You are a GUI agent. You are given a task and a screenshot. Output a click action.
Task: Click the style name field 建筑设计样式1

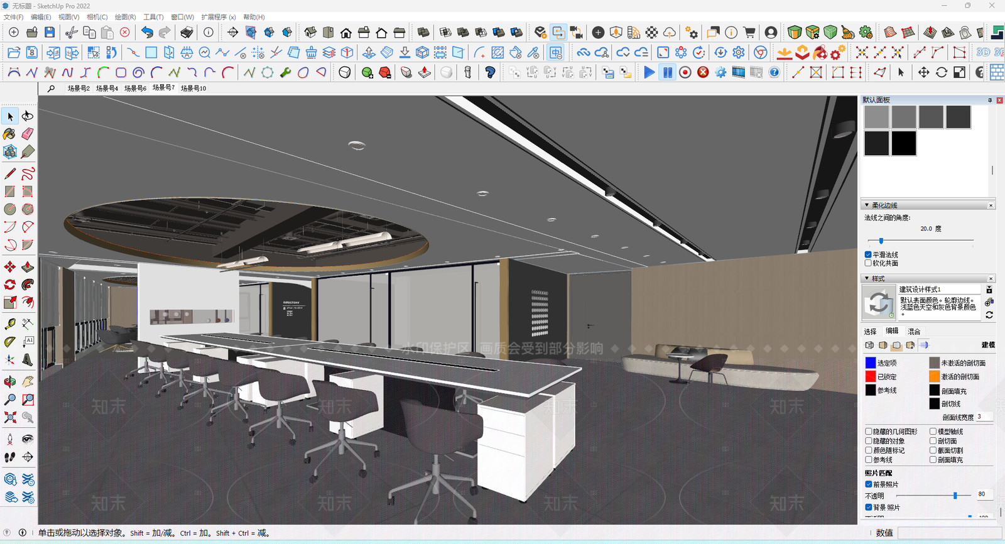[939, 290]
